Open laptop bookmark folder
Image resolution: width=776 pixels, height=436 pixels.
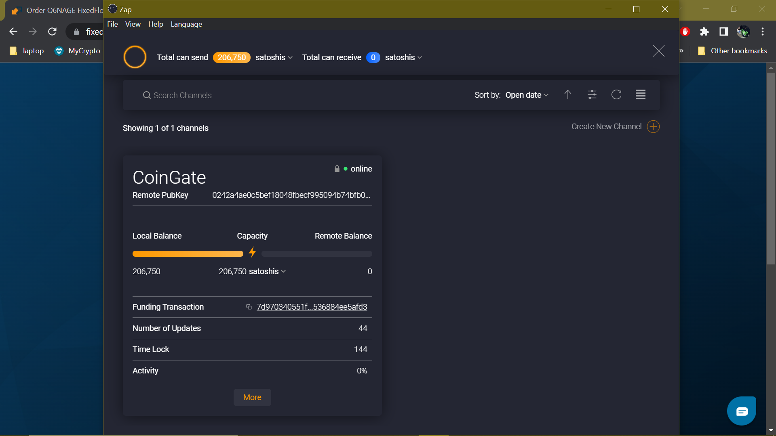point(27,51)
